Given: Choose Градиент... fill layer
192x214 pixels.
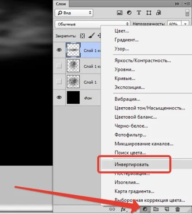Looking at the screenshot, I should pos(126,40).
